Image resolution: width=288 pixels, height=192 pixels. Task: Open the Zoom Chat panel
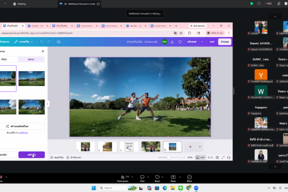142,179
